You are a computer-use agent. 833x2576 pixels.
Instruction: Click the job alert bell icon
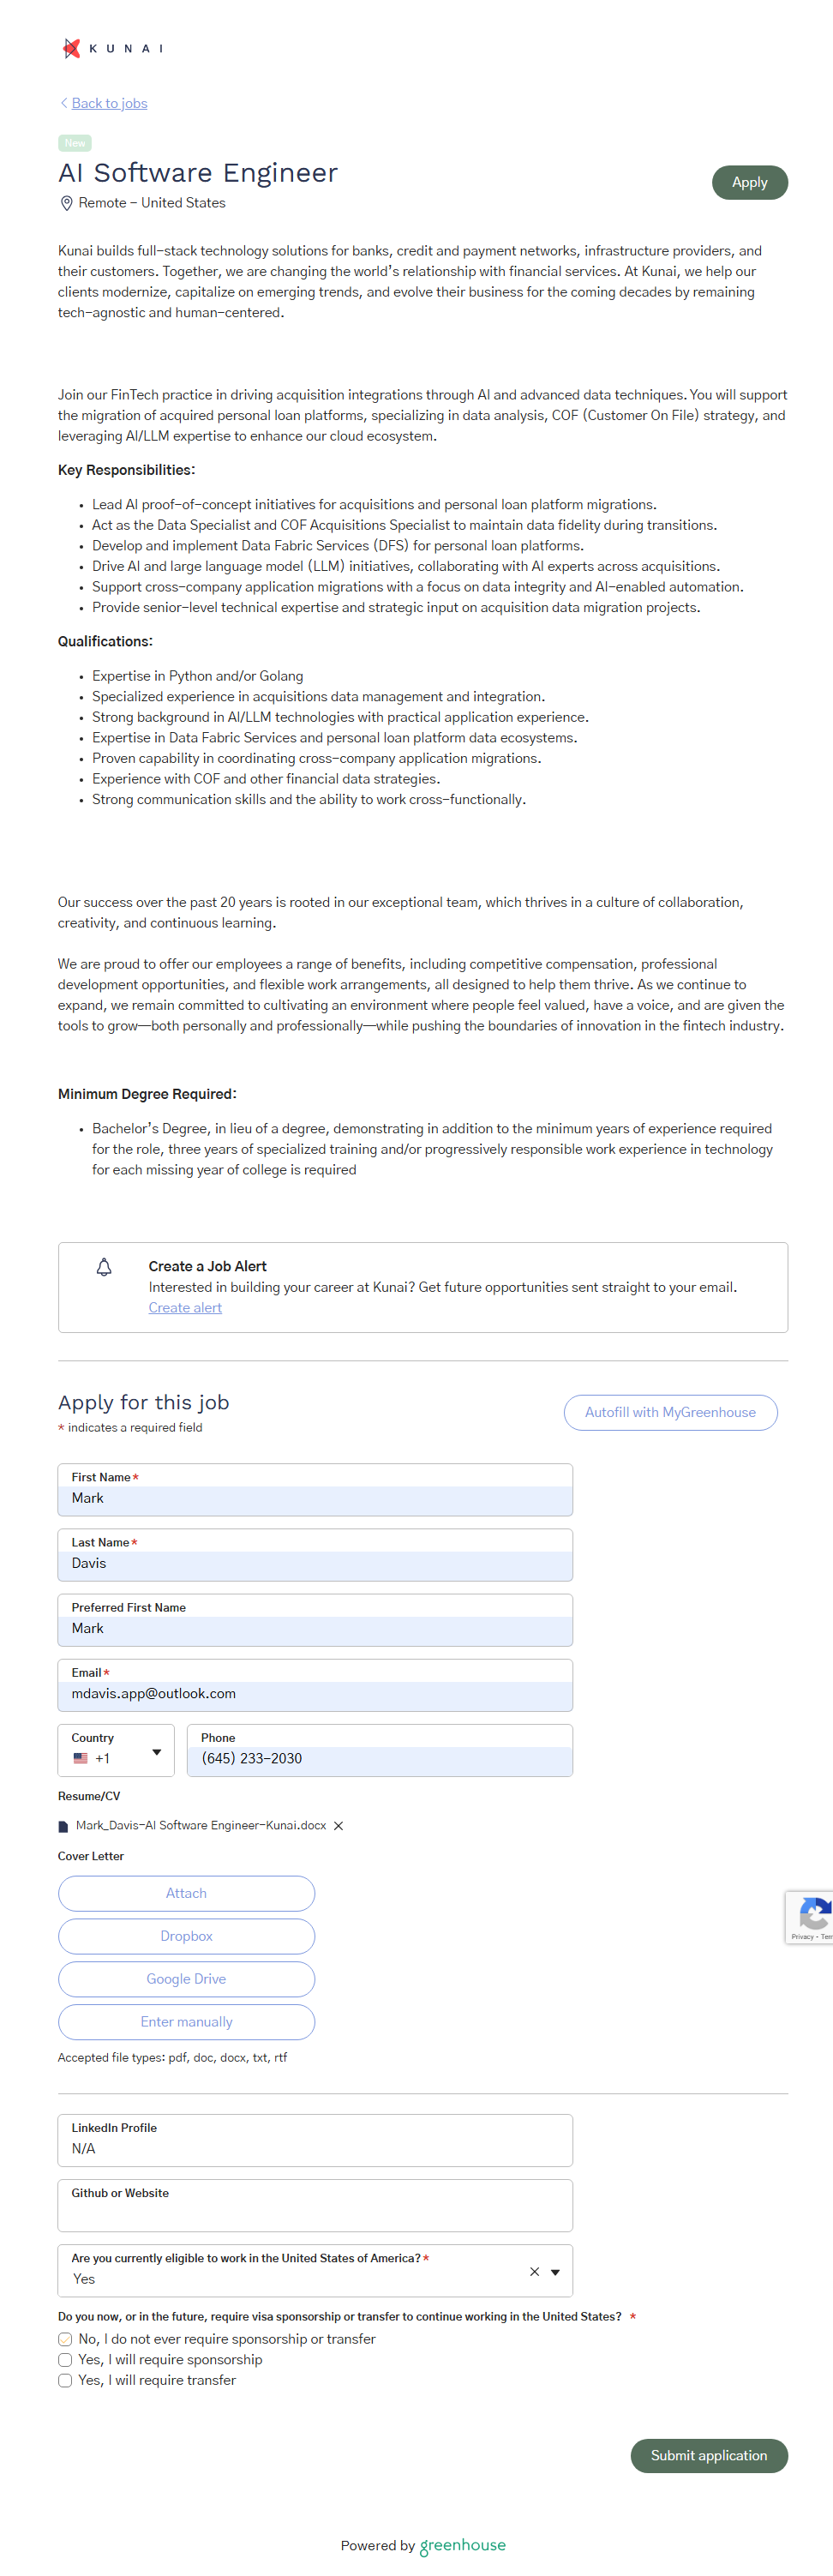pos(104,1267)
